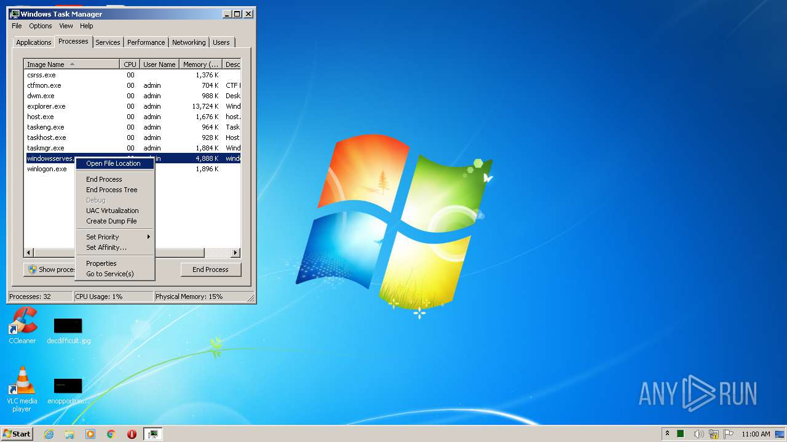Open the View menu
The height and width of the screenshot is (442, 787).
tap(66, 26)
